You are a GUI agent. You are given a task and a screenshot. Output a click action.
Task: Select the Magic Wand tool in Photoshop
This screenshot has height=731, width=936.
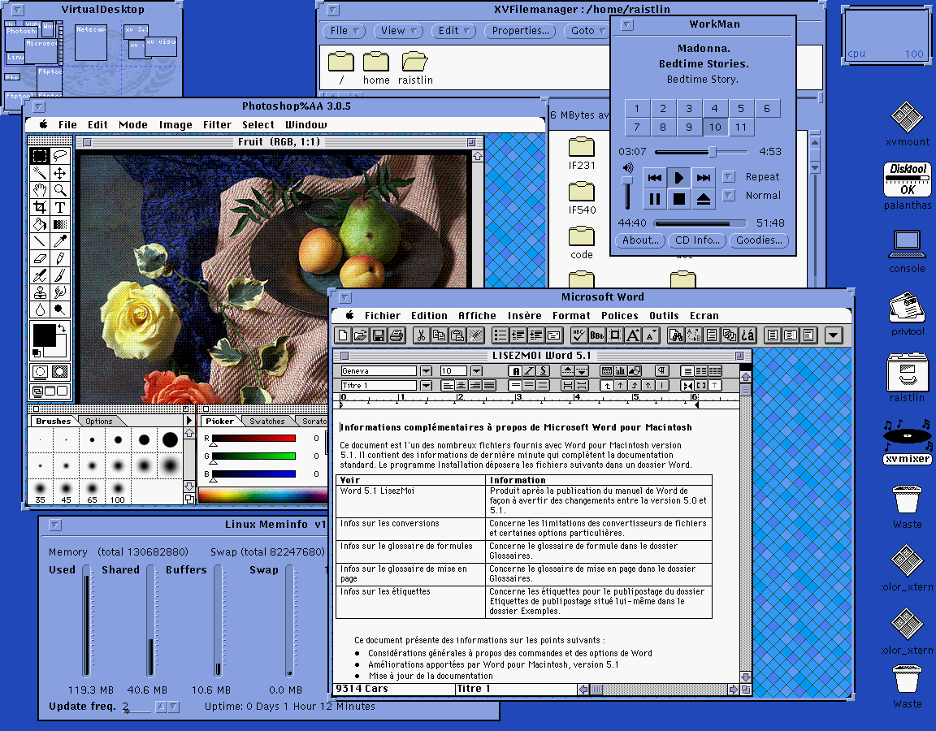(x=39, y=173)
